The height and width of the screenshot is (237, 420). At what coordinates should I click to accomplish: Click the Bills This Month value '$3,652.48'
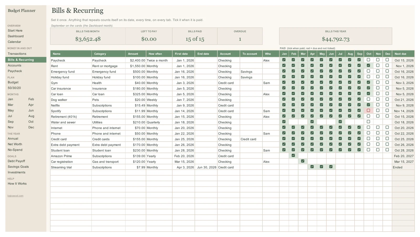pyautogui.click(x=88, y=39)
